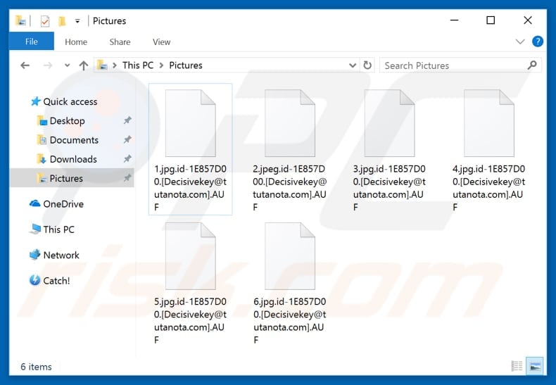
Task: Select the 4.jpg encrypted file icon
Action: pyautogui.click(x=489, y=123)
